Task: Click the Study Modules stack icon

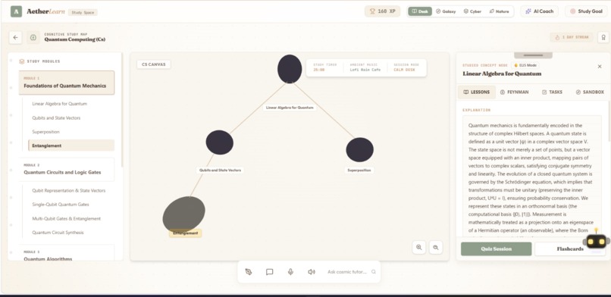Action: pos(22,61)
